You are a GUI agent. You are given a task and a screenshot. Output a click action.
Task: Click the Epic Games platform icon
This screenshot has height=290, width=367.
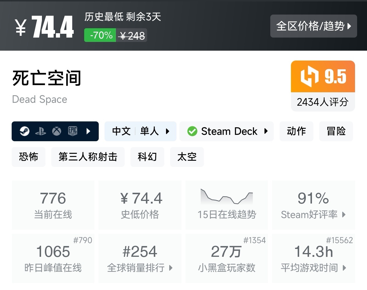(73, 131)
